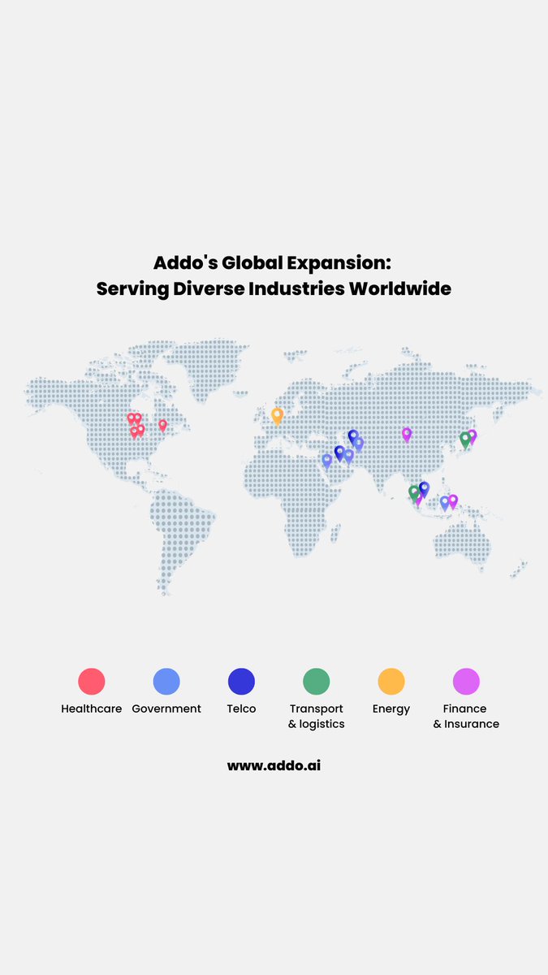Select the southern dark-blue Telco pin on the Arabian Peninsula

pos(339,453)
